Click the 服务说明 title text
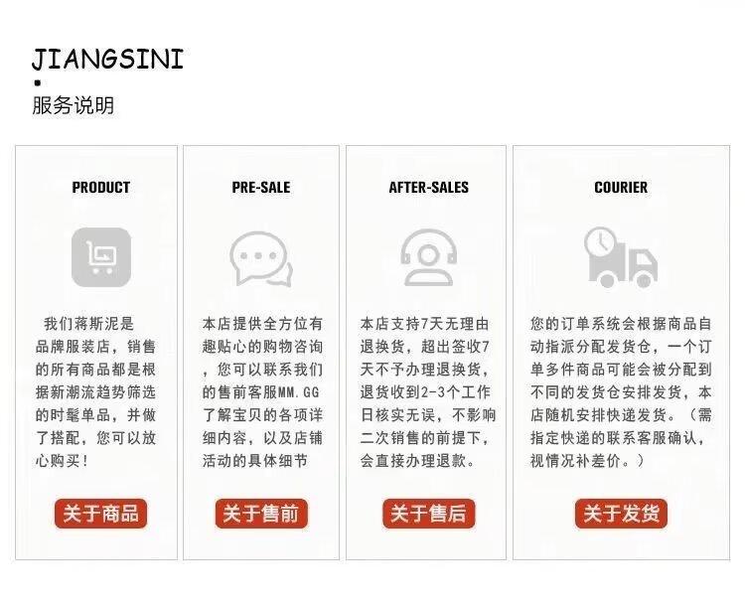 [x=73, y=105]
